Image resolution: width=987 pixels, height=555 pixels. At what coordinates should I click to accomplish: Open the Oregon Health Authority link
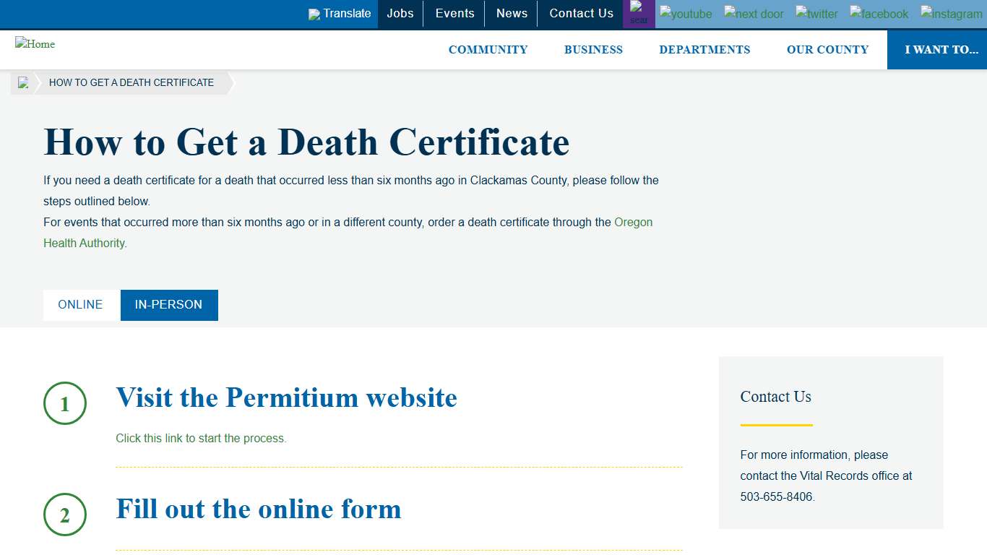(634, 222)
